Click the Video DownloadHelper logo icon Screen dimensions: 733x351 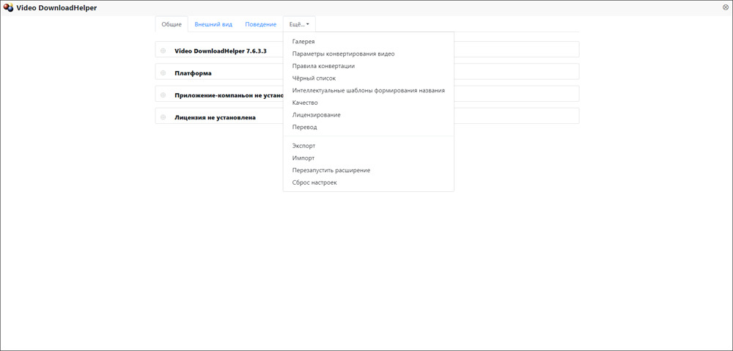pos(8,7)
